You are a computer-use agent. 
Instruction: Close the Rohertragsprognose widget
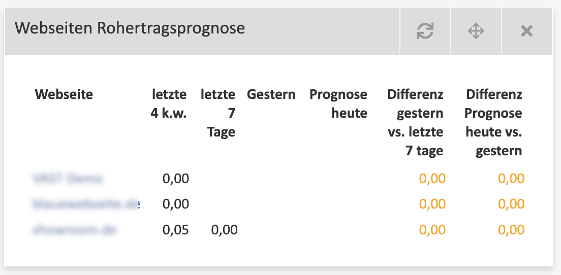526,31
